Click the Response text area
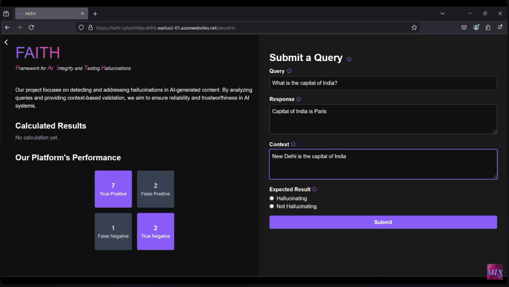The width and height of the screenshot is (509, 287). 383,119
